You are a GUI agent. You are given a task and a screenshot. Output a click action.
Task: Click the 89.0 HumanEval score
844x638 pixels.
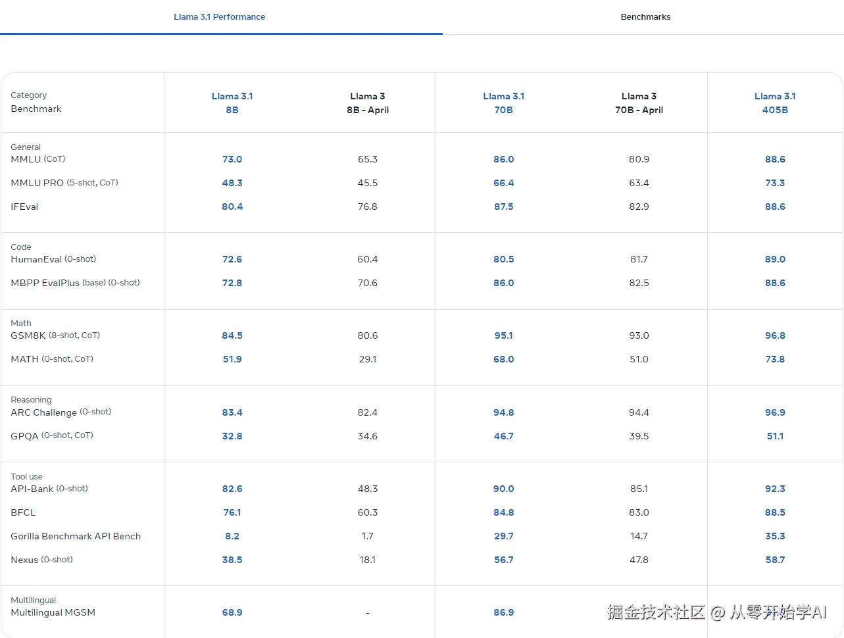(775, 259)
